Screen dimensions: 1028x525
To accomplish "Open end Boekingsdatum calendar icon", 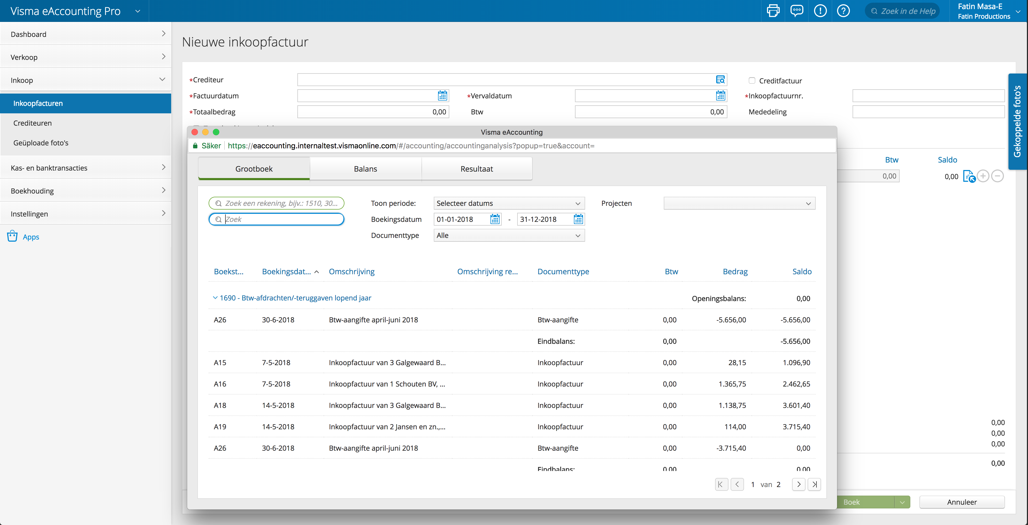I will click(578, 219).
